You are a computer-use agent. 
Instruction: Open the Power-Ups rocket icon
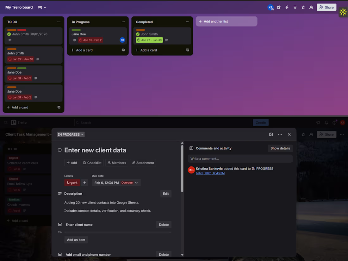(279, 7)
